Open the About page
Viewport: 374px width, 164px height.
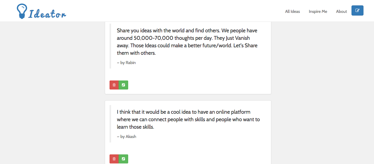coord(342,11)
